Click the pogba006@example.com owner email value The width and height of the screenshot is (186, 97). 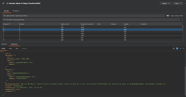[26, 77]
